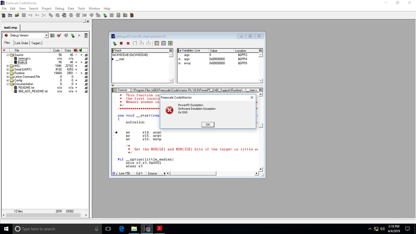416x234 pixels.
Task: Click OK in the exception dialog
Action: click(x=208, y=124)
